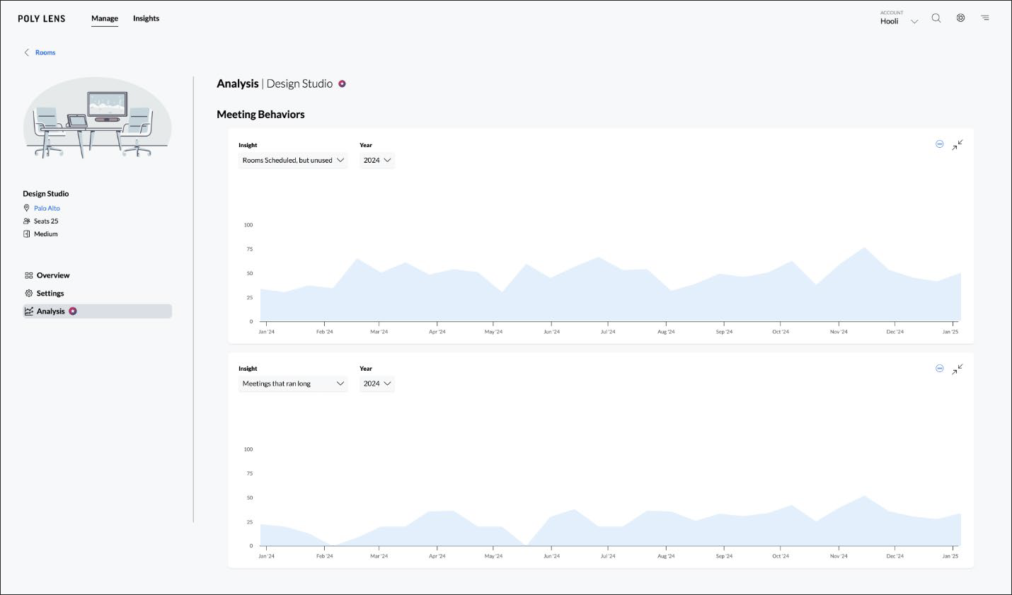This screenshot has width=1012, height=595.
Task: Toggle fullscreen on the Meetings that ran long chart
Action: 958,369
